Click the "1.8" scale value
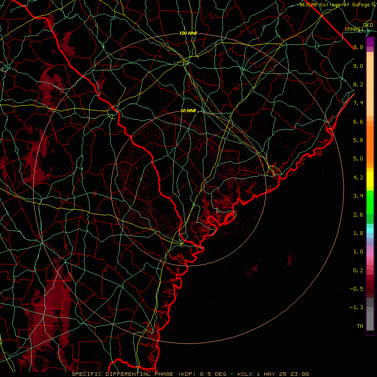The image size is (377, 377). (358, 233)
